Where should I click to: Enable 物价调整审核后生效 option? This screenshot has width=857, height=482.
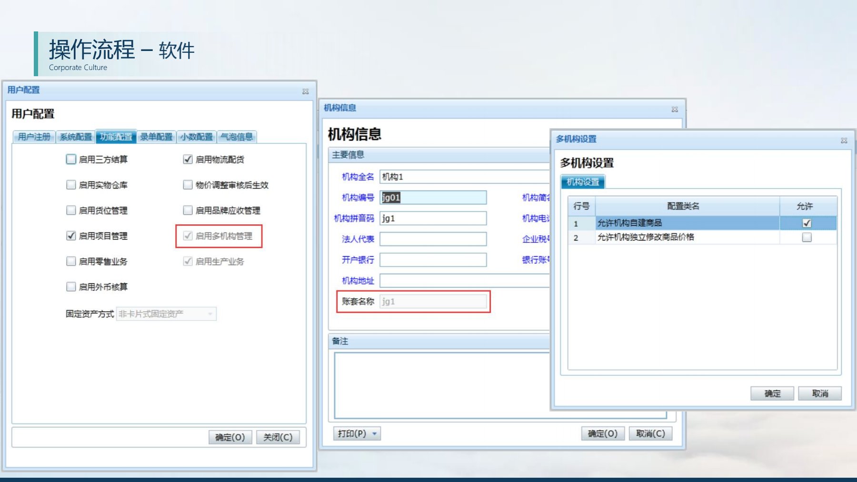(188, 185)
